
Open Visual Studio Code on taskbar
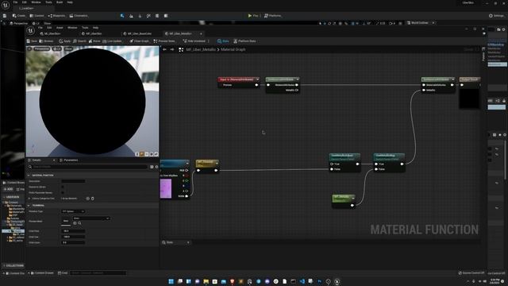(x=302, y=281)
